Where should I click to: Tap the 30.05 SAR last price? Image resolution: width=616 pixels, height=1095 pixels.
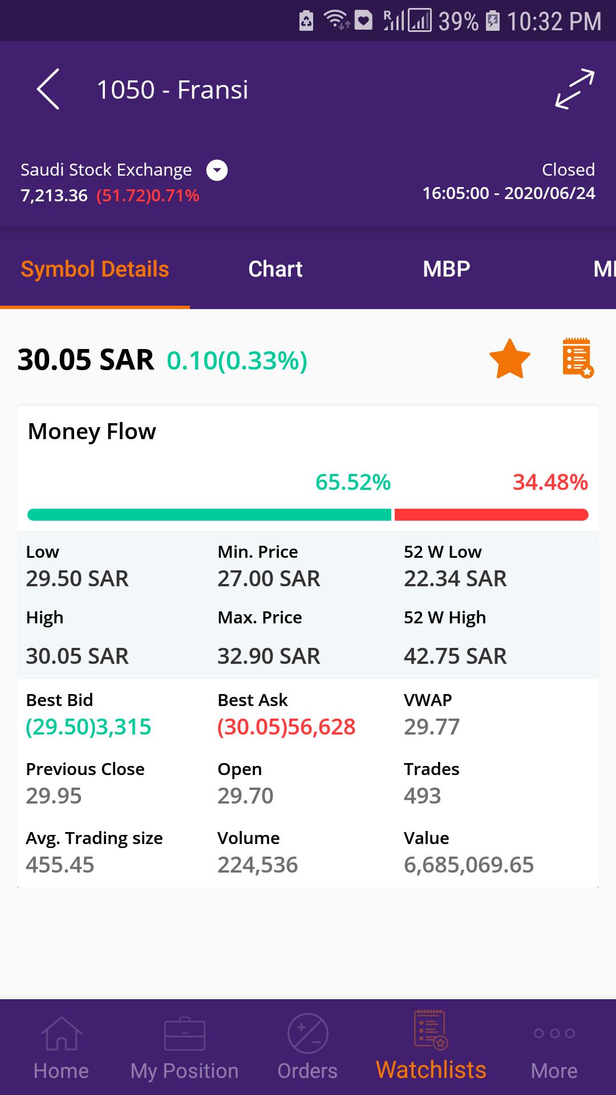(x=86, y=359)
